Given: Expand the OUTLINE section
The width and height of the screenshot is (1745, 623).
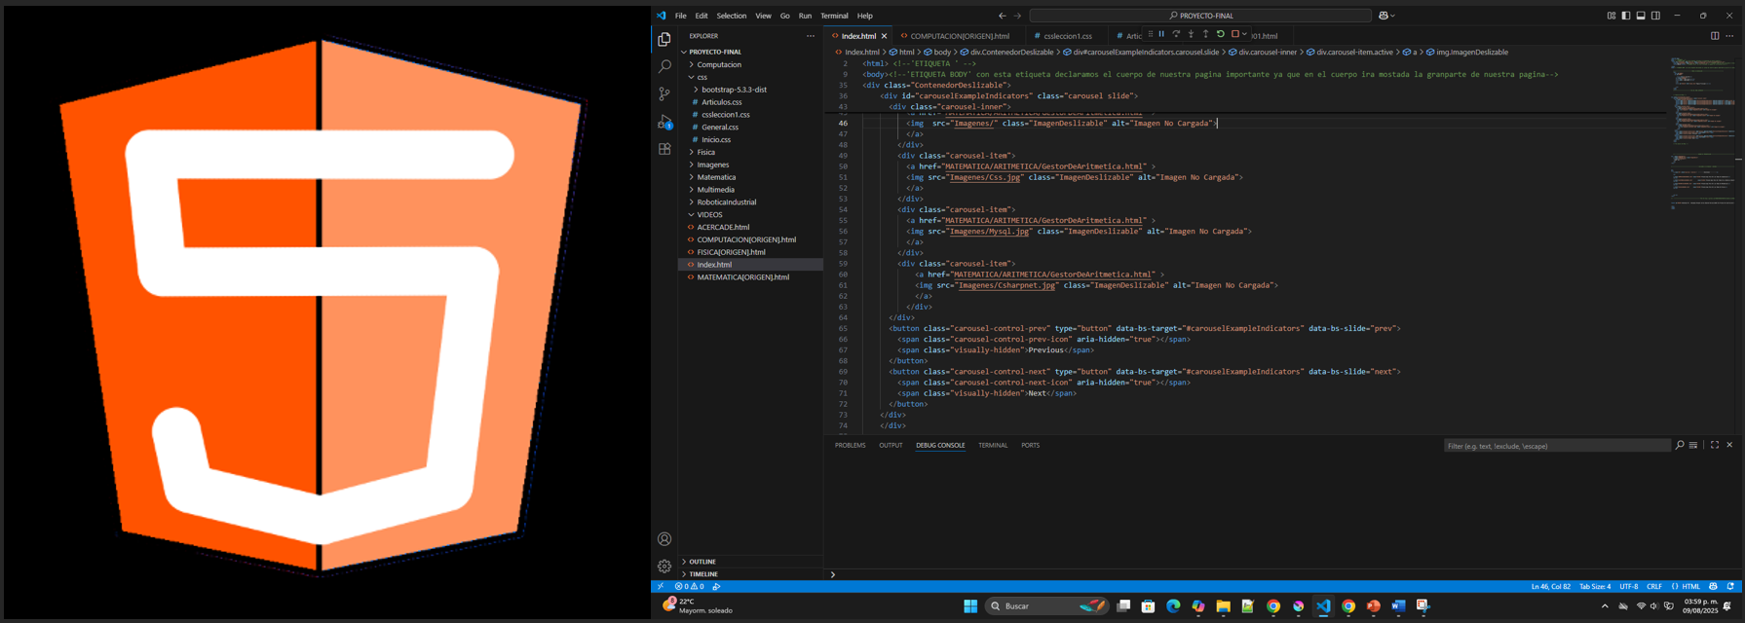Looking at the screenshot, I should pyautogui.click(x=750, y=562).
